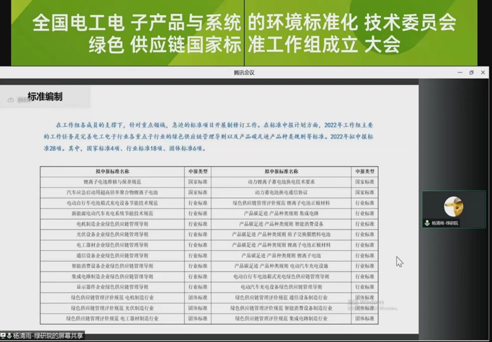Image resolution: width=492 pixels, height=342 pixels.
Task: Click the 动力锂离子蓄电池换电技术要求 table cell
Action: pos(281,182)
